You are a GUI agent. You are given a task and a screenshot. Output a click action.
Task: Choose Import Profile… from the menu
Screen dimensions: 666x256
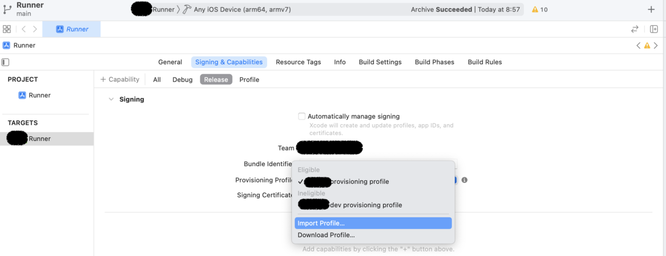[x=321, y=223]
